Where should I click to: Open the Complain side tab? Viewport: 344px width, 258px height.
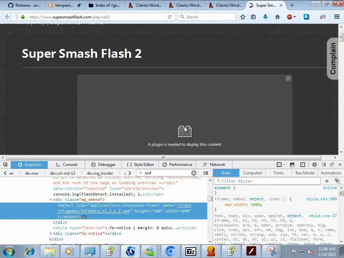[x=333, y=58]
